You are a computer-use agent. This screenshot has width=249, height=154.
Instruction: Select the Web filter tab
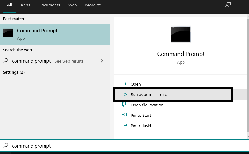pos(73,5)
